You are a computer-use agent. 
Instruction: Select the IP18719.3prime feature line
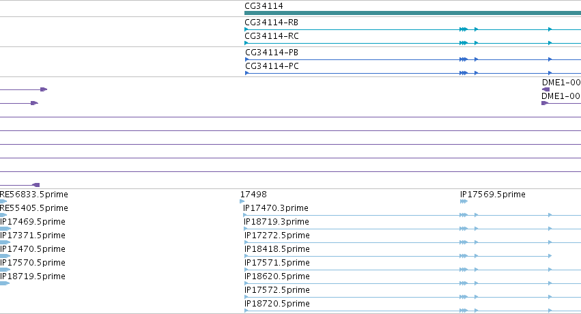coord(412,229)
